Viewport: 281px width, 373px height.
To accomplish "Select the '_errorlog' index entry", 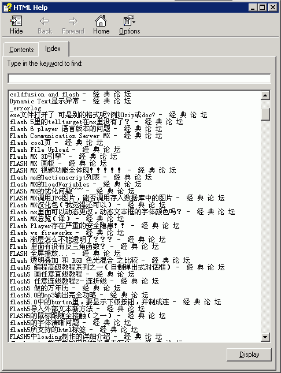I will tap(25, 108).
